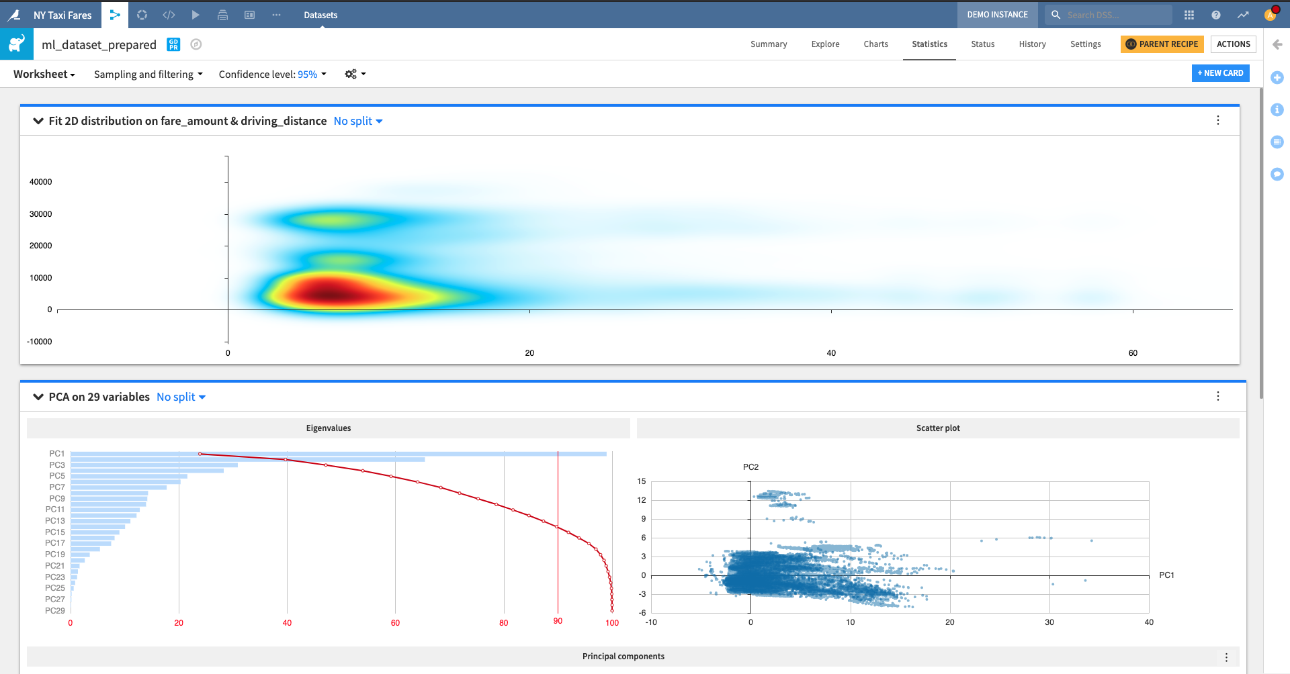Switch to the Charts tab
The width and height of the screenshot is (1290, 674).
(x=875, y=44)
